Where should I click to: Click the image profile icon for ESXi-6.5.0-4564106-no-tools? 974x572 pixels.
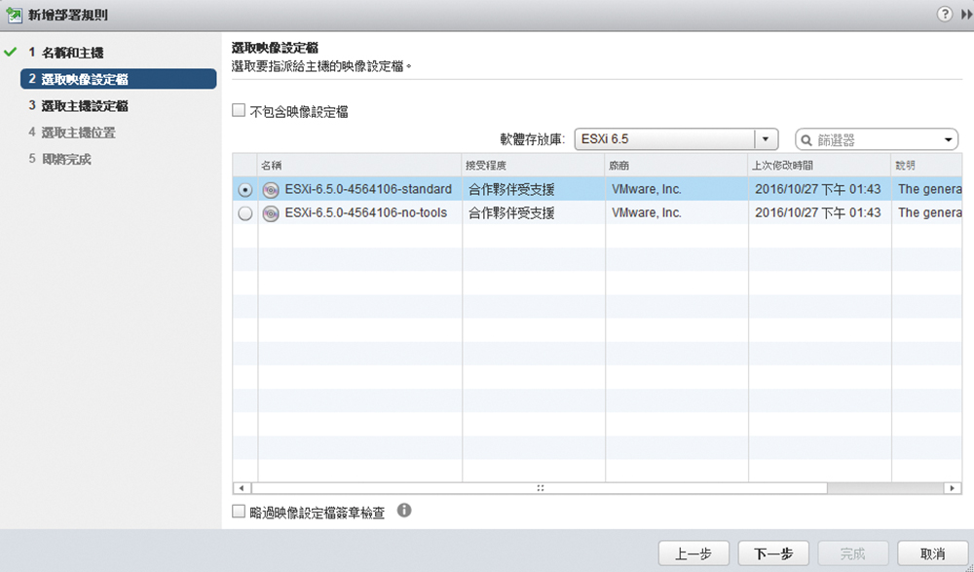click(271, 213)
